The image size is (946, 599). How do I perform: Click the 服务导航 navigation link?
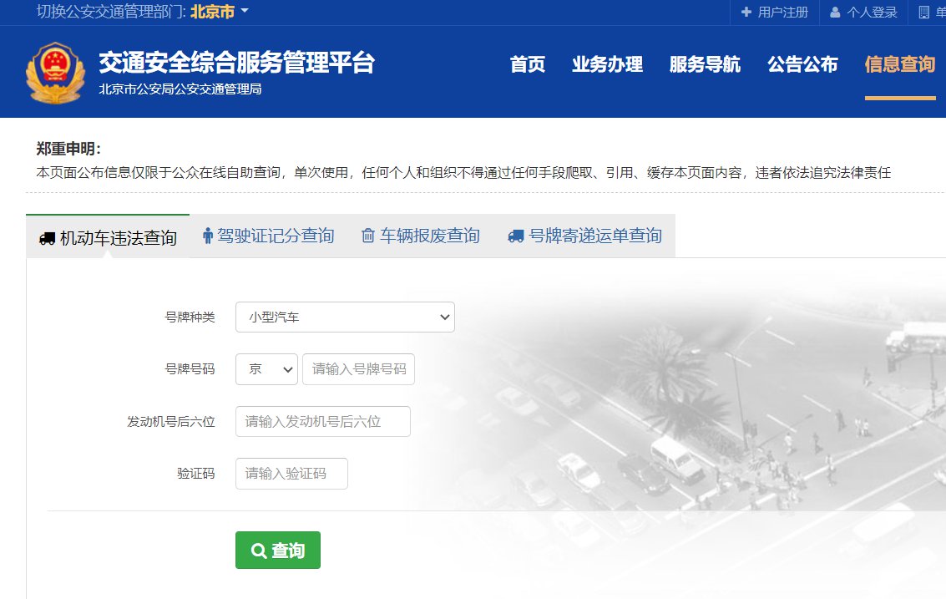tap(705, 64)
